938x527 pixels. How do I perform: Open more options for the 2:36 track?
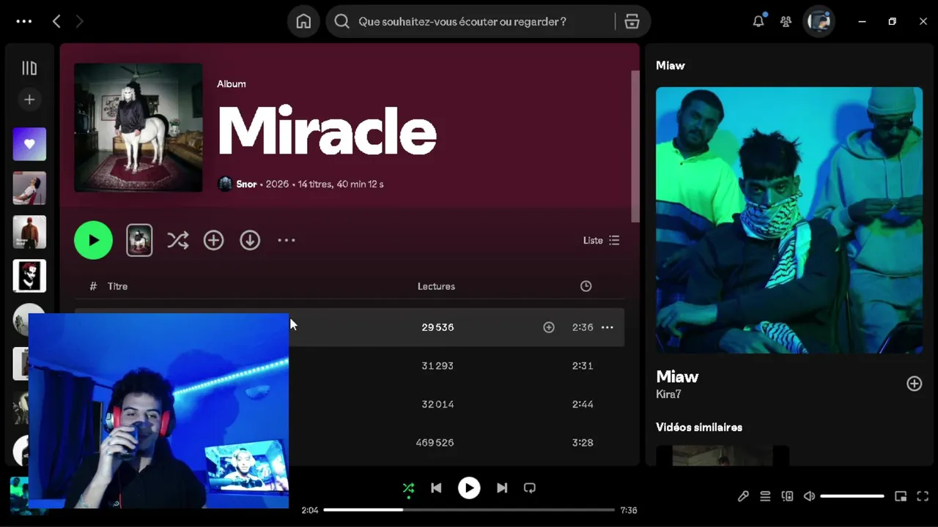tap(608, 327)
